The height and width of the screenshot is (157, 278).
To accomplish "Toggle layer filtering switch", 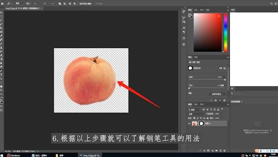I will (x=222, y=109).
